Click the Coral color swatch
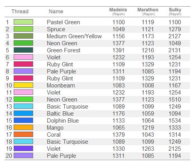The width and height of the screenshot is (195, 164). (x=23, y=134)
